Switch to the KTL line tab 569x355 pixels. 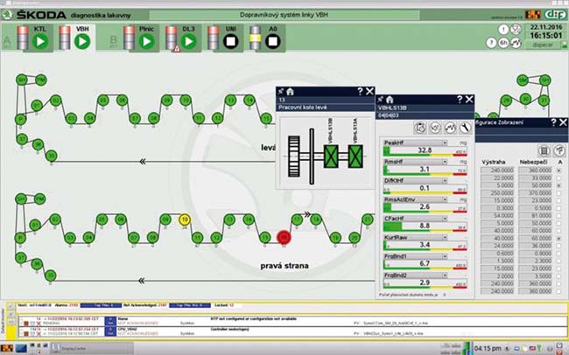pyautogui.click(x=35, y=38)
